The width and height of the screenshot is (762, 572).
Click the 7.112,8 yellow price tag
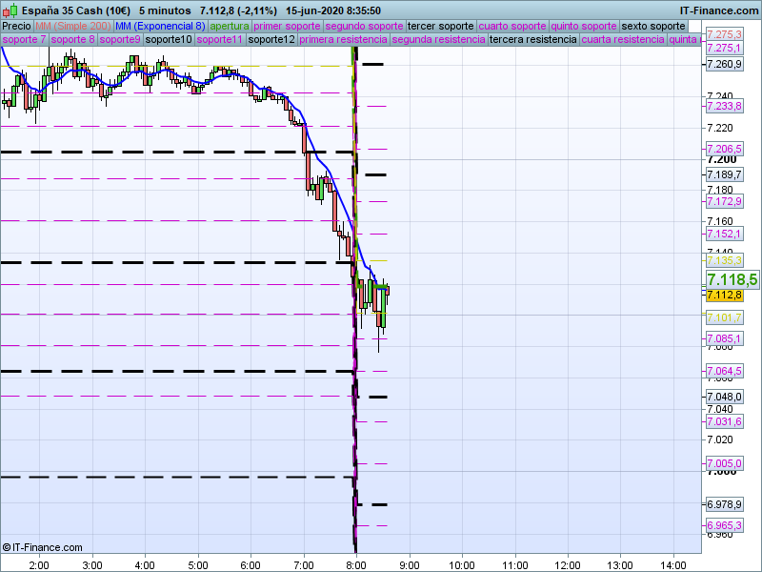(724, 295)
